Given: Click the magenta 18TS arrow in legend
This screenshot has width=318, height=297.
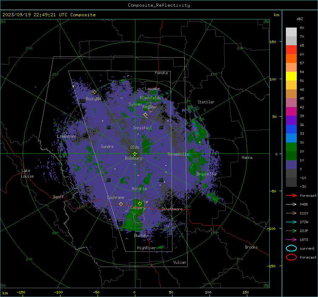Looking at the screenshot, I should click(x=291, y=240).
